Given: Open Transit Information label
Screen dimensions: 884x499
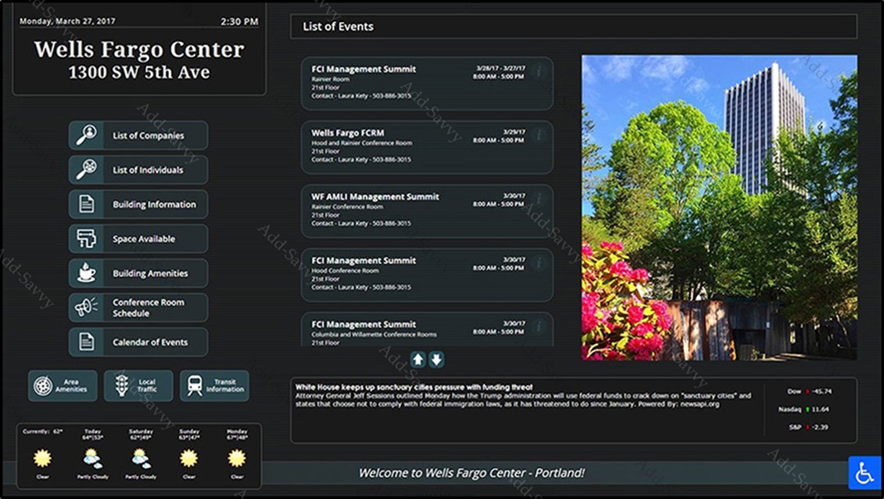Looking at the screenshot, I should [225, 386].
